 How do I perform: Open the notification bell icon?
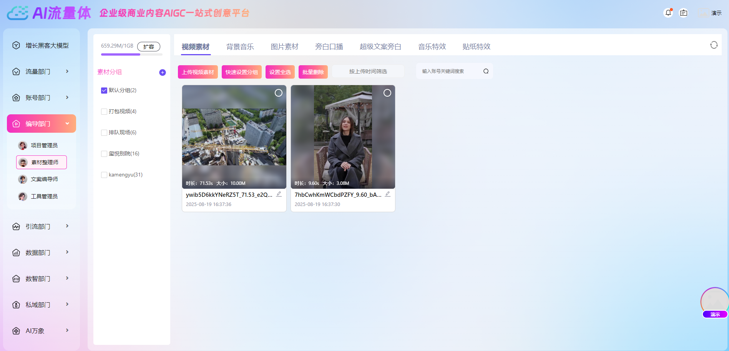668,13
